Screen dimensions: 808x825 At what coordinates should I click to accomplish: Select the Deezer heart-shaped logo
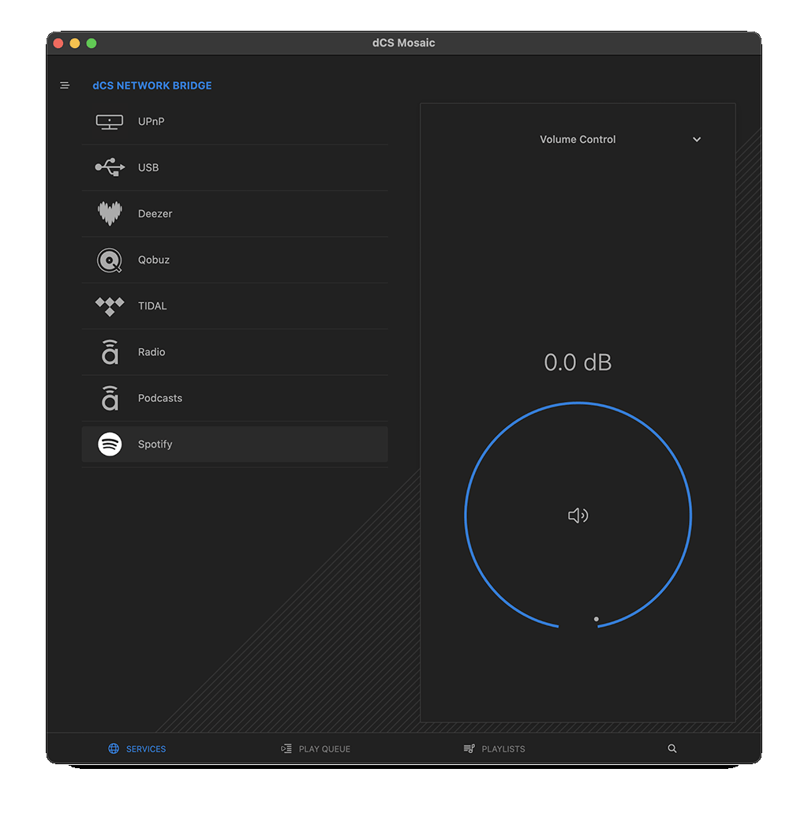(109, 213)
